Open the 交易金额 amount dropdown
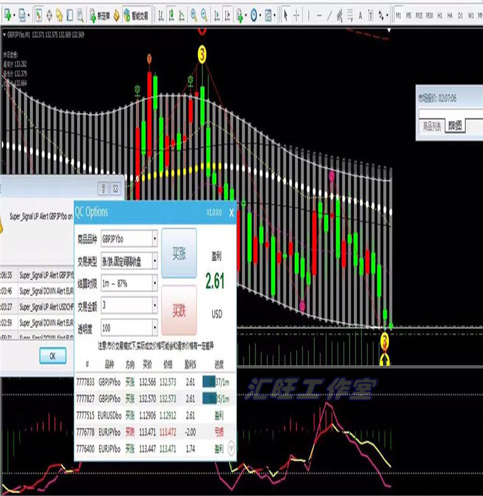Screen dimensions: 483x496 129,306
